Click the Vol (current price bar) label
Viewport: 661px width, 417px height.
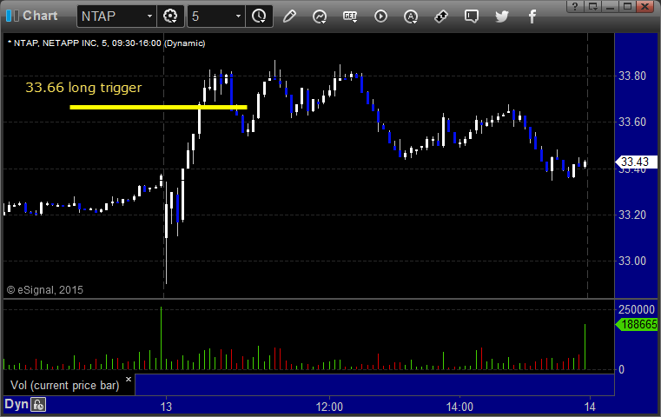click(65, 386)
